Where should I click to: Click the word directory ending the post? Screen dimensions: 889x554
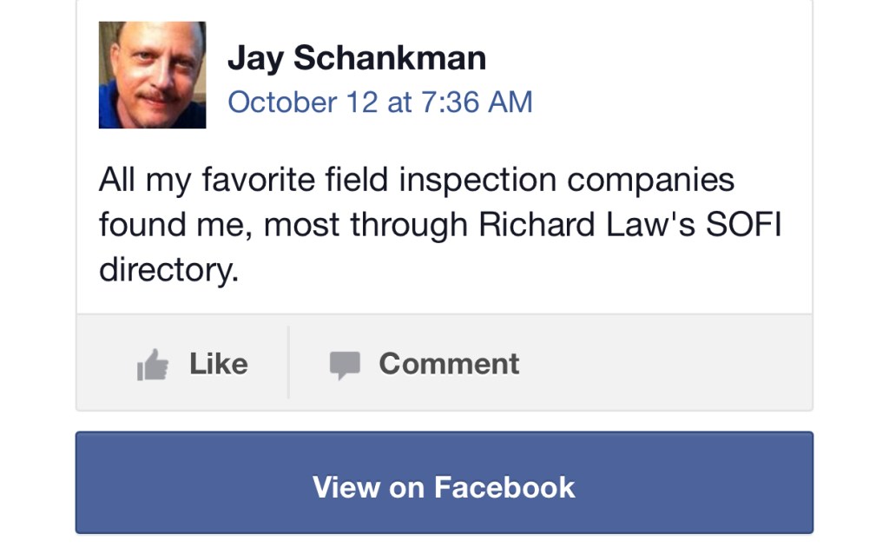(167, 269)
